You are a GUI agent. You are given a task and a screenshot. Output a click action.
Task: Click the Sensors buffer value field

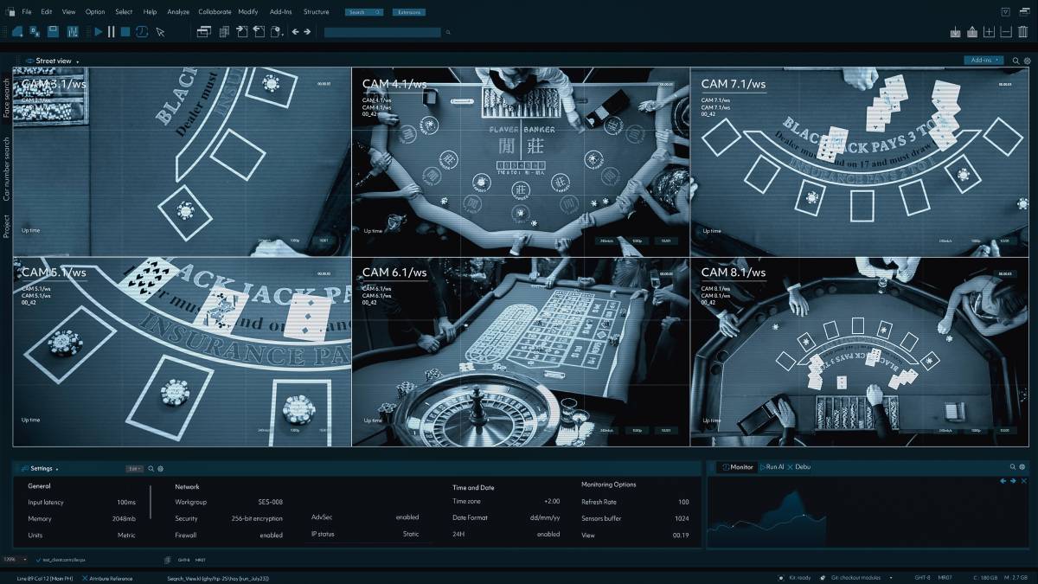coord(682,518)
